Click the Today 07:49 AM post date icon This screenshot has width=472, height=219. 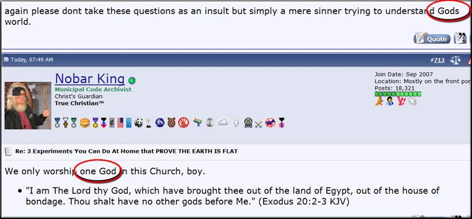click(6, 60)
